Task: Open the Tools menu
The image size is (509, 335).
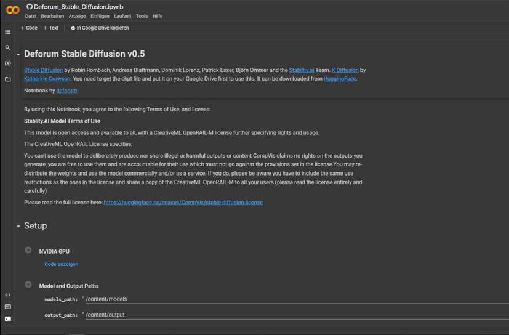Action: point(142,16)
